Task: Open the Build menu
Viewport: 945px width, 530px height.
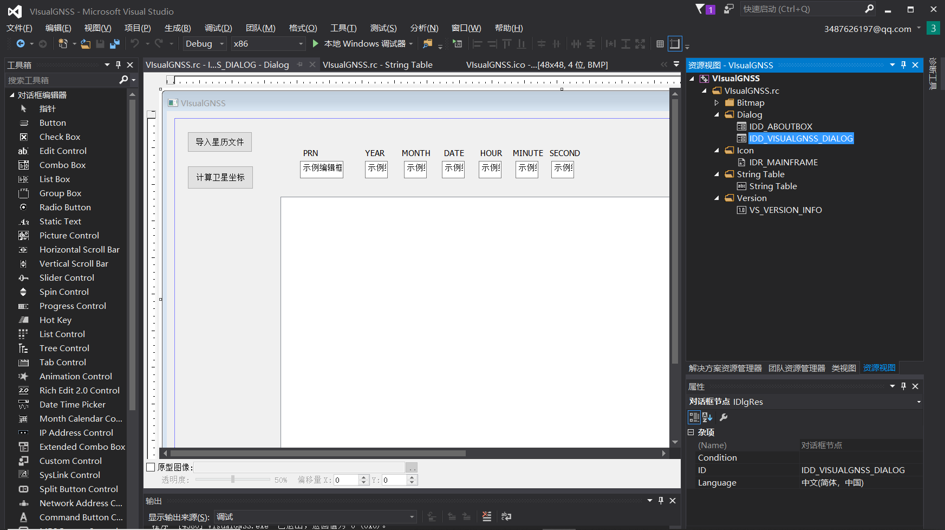Action: click(178, 28)
